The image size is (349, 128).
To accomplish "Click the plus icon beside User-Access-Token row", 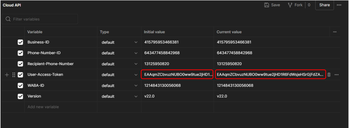I will [x=7, y=75].
